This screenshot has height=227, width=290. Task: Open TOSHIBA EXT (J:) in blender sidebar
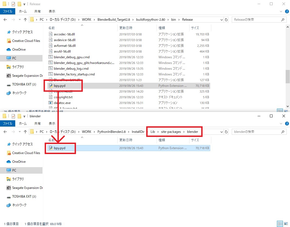[x=22, y=196]
